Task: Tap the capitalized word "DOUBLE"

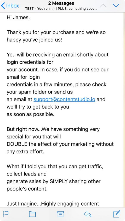Action: (x=17, y=144)
